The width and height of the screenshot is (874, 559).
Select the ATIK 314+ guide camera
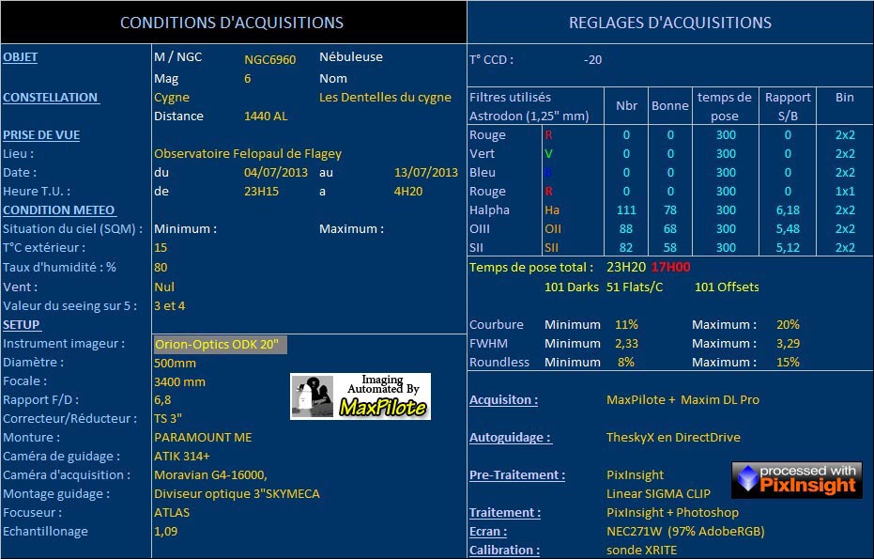click(x=182, y=457)
